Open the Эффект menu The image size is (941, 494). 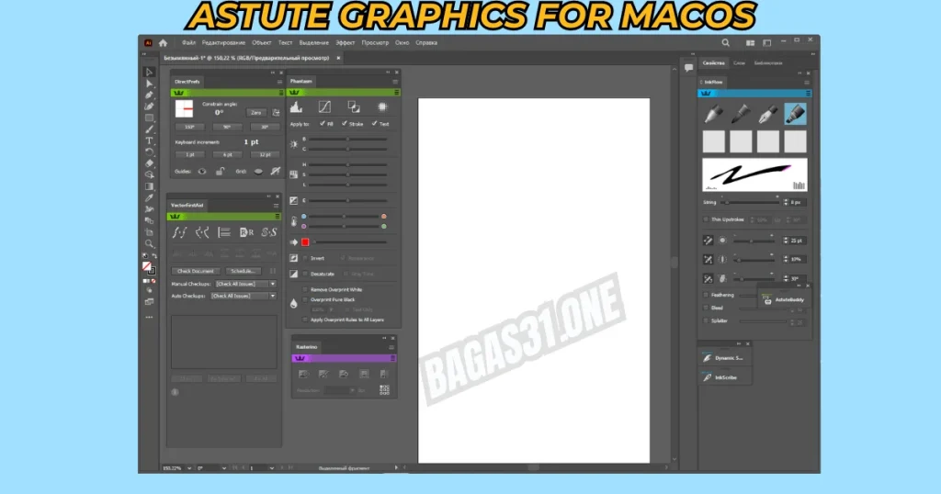click(346, 42)
